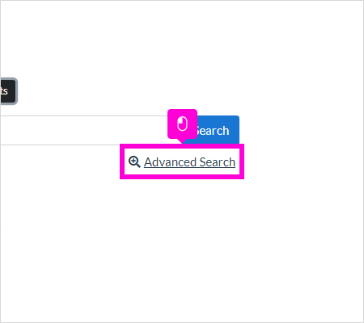Open the Advanced Search link
This screenshot has width=364, height=323.
point(189,162)
